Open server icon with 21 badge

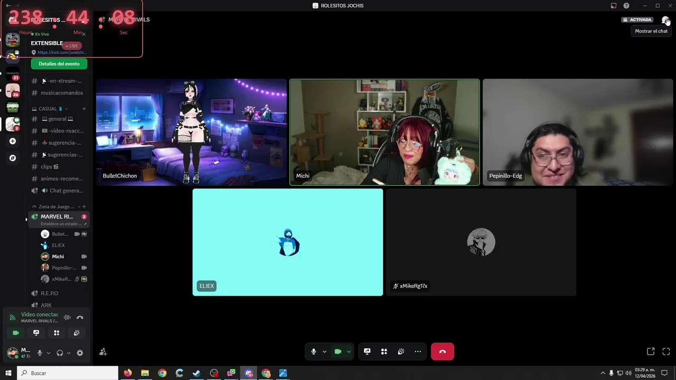(x=13, y=74)
